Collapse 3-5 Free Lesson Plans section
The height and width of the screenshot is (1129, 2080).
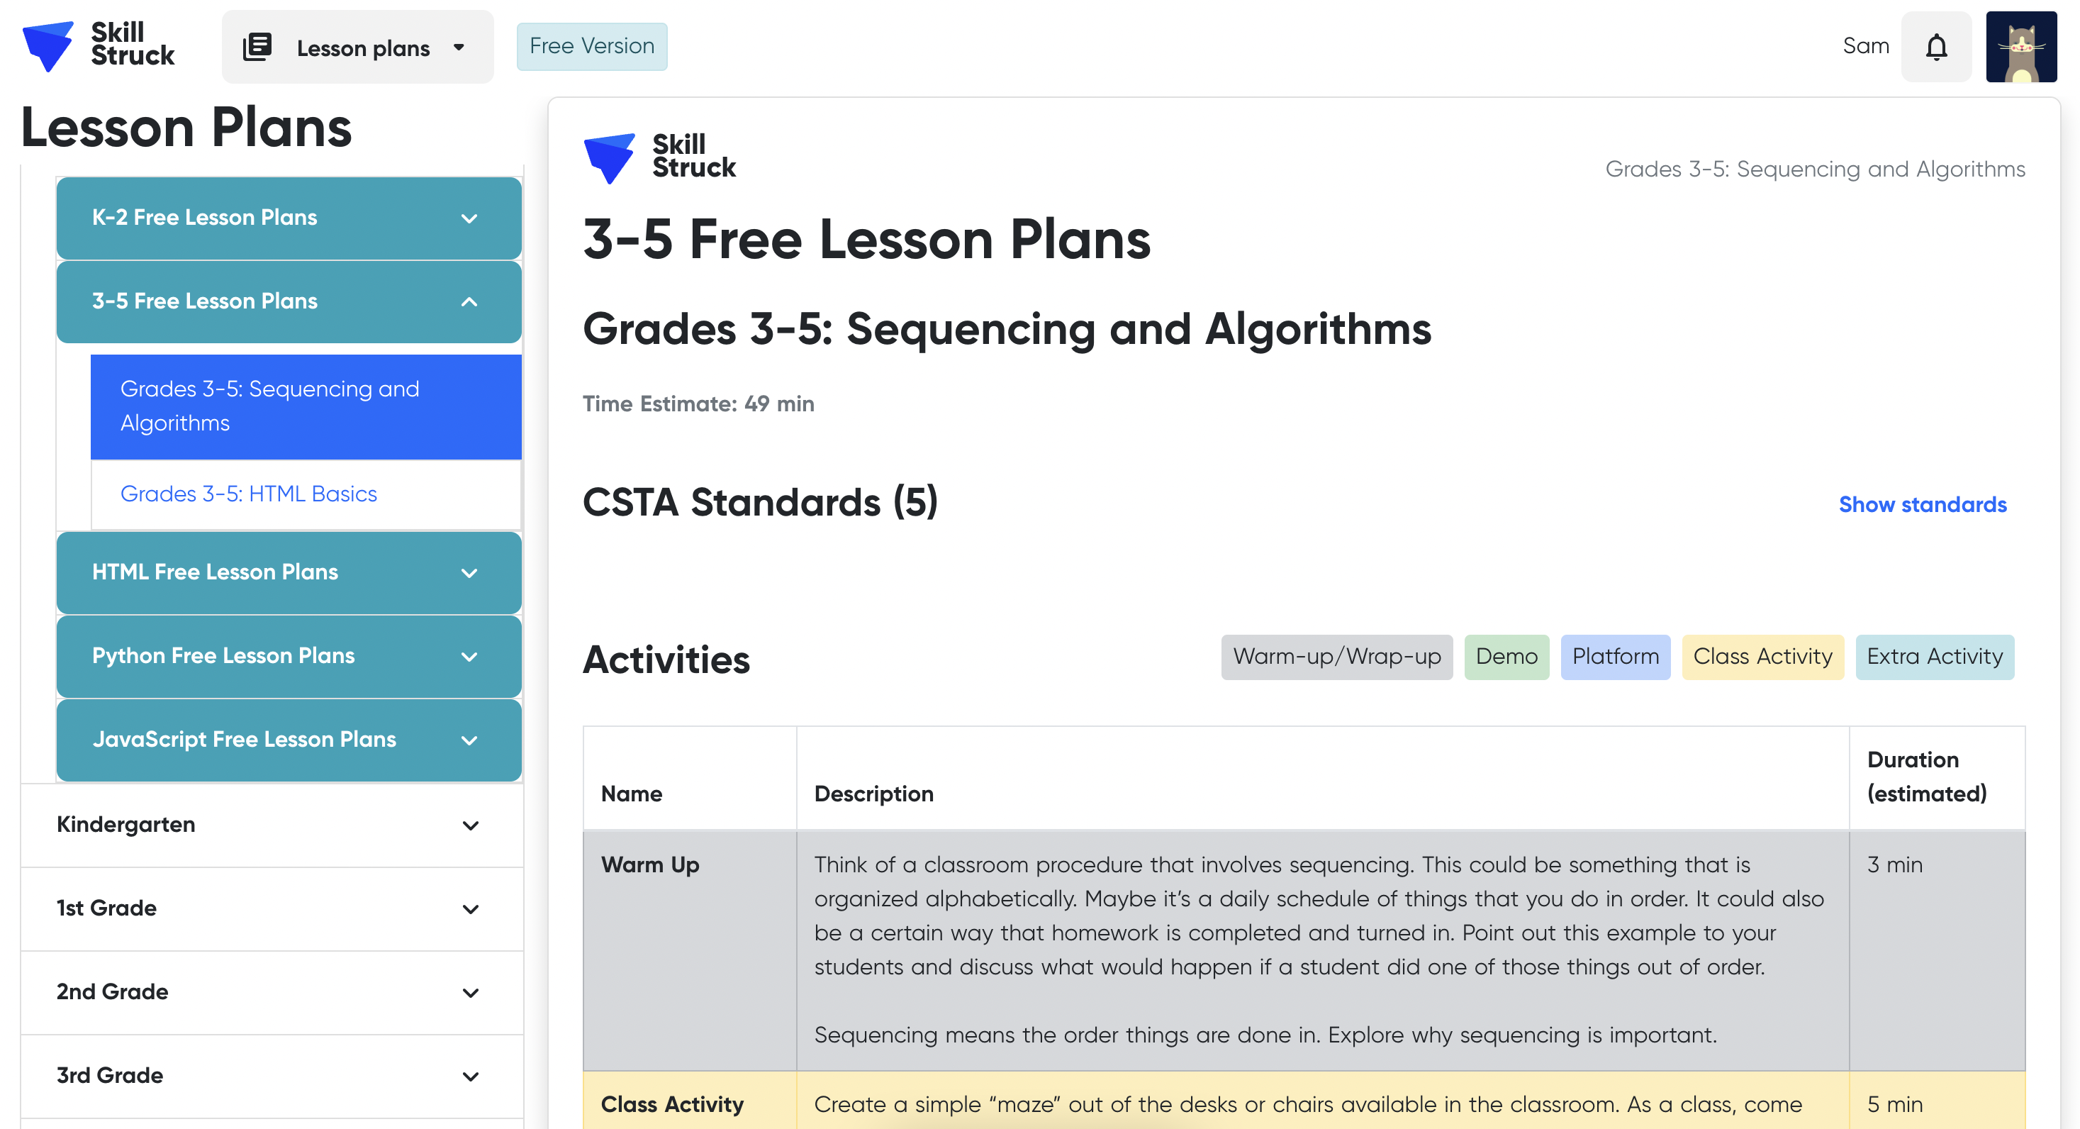click(469, 302)
